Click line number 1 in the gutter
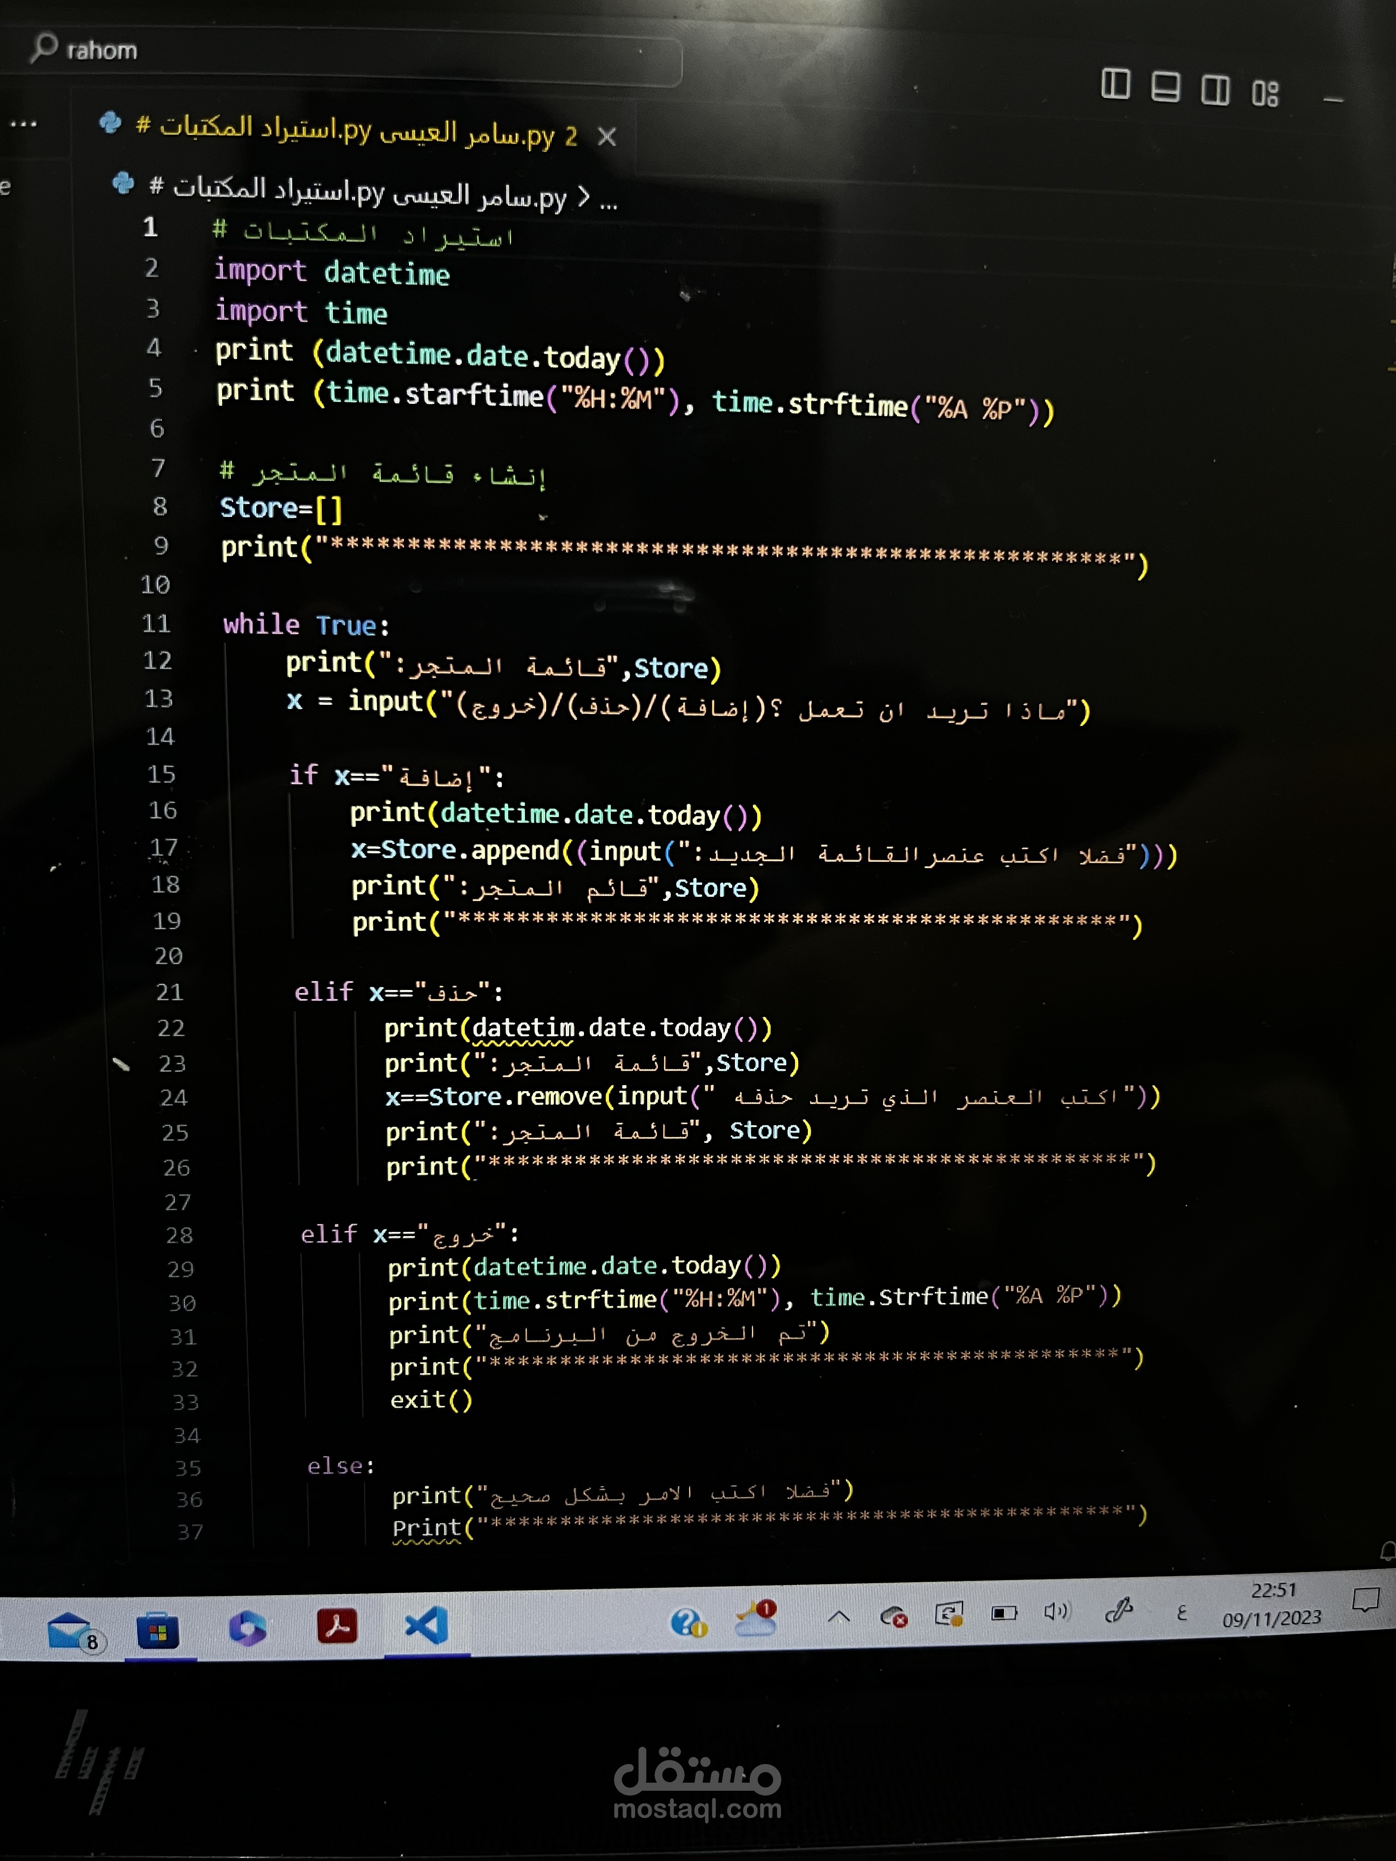This screenshot has width=1396, height=1861. [150, 227]
